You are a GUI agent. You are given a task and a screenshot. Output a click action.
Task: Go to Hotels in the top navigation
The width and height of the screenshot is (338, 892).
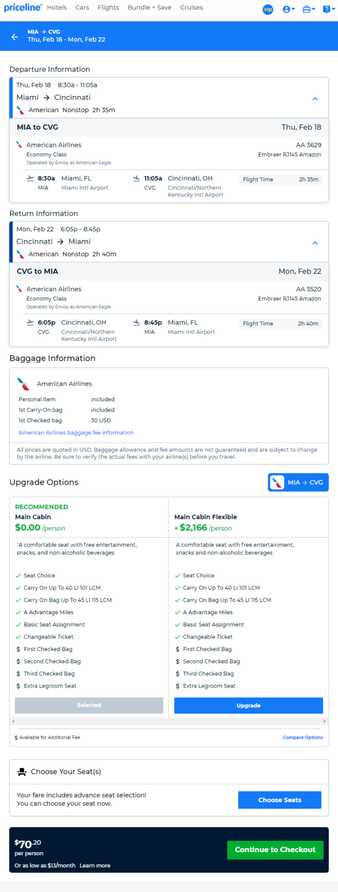point(57,8)
